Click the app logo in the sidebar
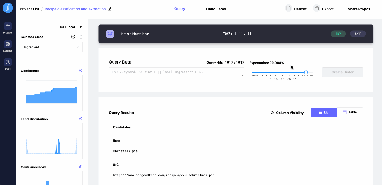 coord(8,8)
